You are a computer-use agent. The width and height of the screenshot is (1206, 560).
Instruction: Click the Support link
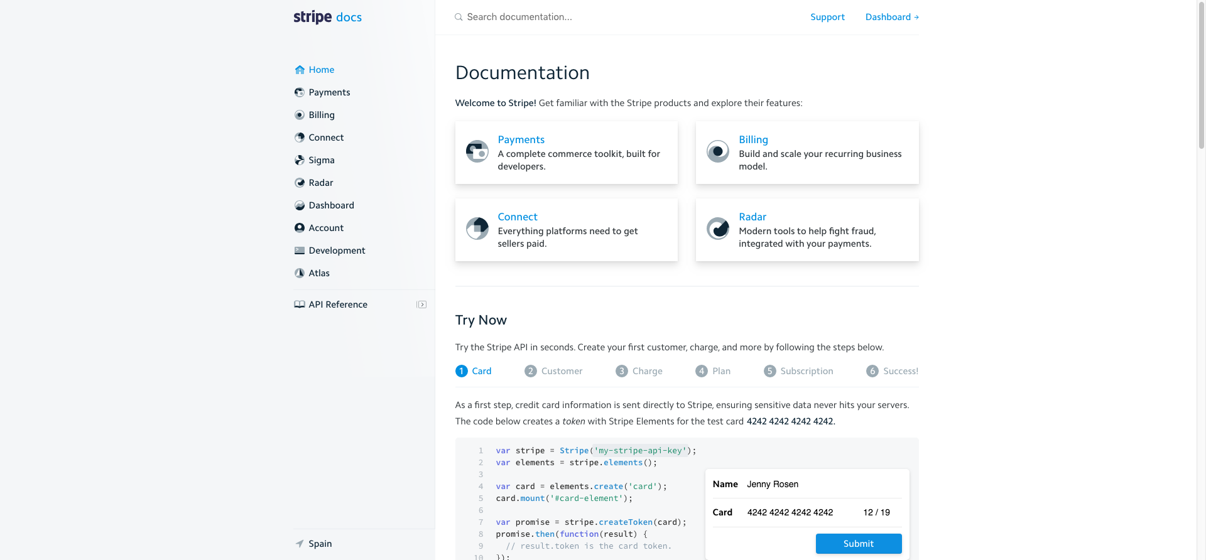click(x=827, y=17)
